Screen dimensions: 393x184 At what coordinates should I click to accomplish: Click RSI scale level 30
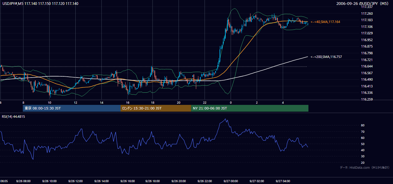click(x=363, y=156)
